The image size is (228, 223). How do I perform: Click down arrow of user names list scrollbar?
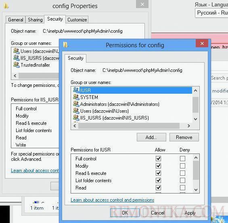point(196,119)
